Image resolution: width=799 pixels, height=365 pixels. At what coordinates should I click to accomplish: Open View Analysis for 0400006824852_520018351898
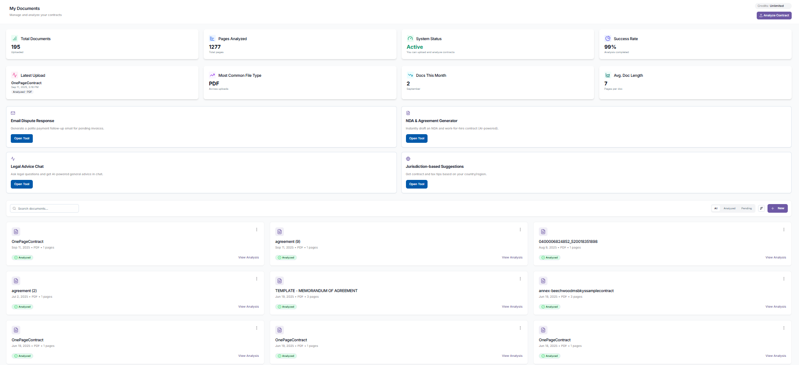pos(776,258)
